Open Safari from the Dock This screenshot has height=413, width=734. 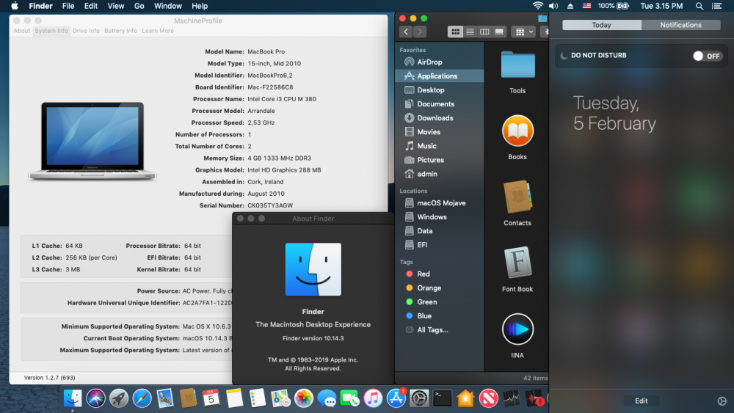[142, 398]
